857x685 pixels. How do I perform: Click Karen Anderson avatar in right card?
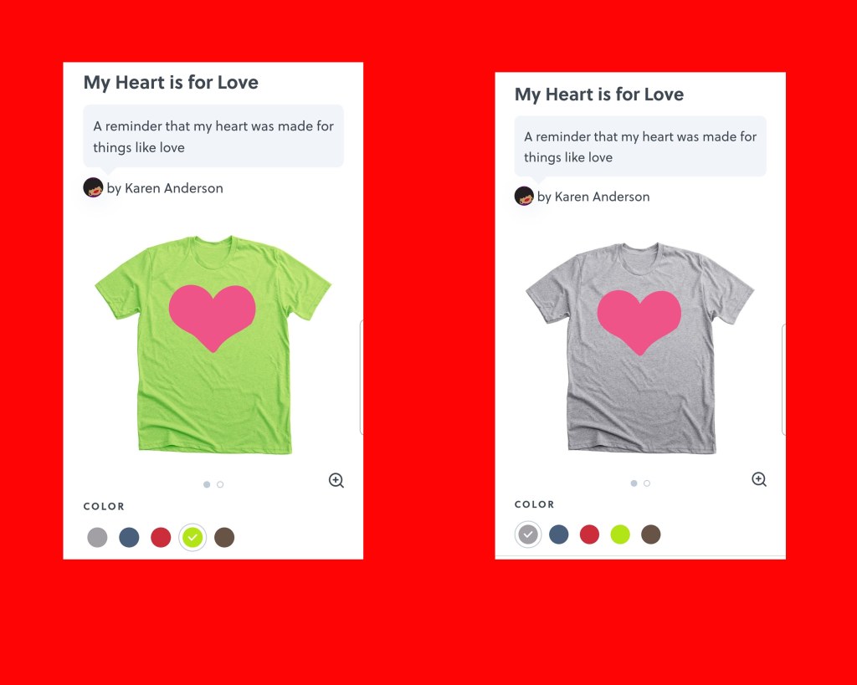pos(524,196)
